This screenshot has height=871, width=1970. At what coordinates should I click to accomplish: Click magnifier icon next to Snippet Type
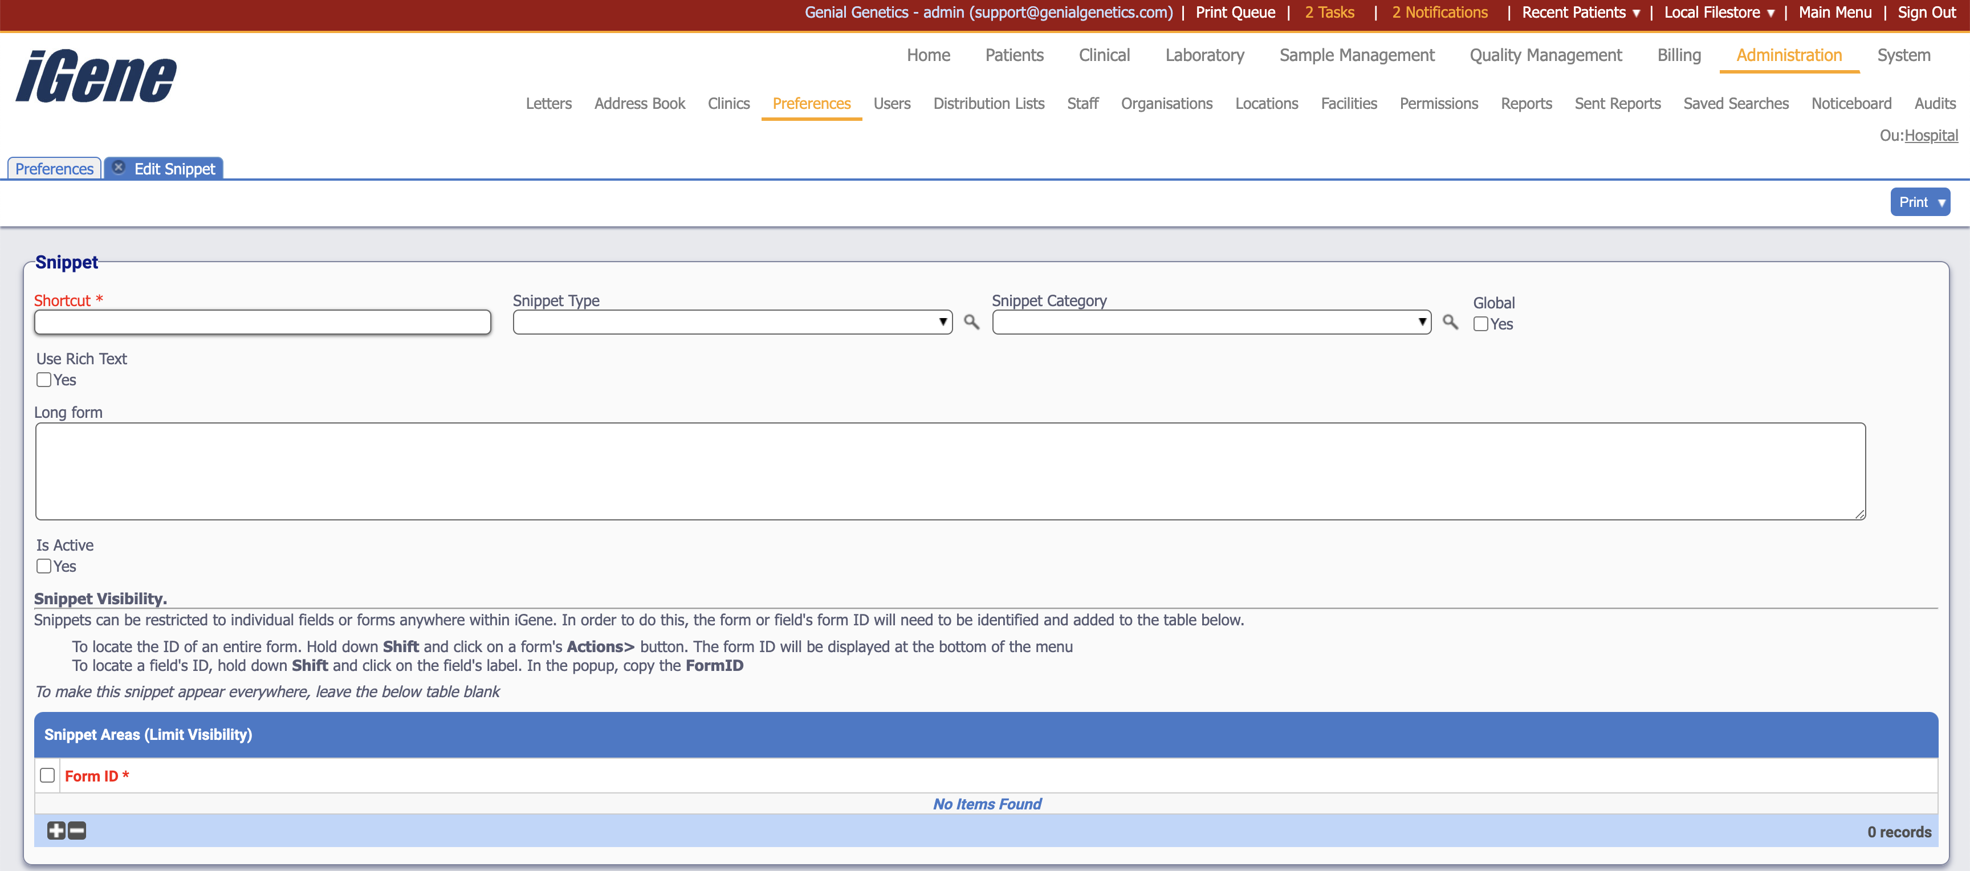[971, 322]
